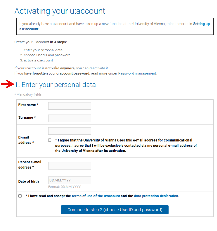Screen dimensions: 217x231
Task: Focus the Date of birth DD.MM.YYYY field
Action: tap(70, 180)
